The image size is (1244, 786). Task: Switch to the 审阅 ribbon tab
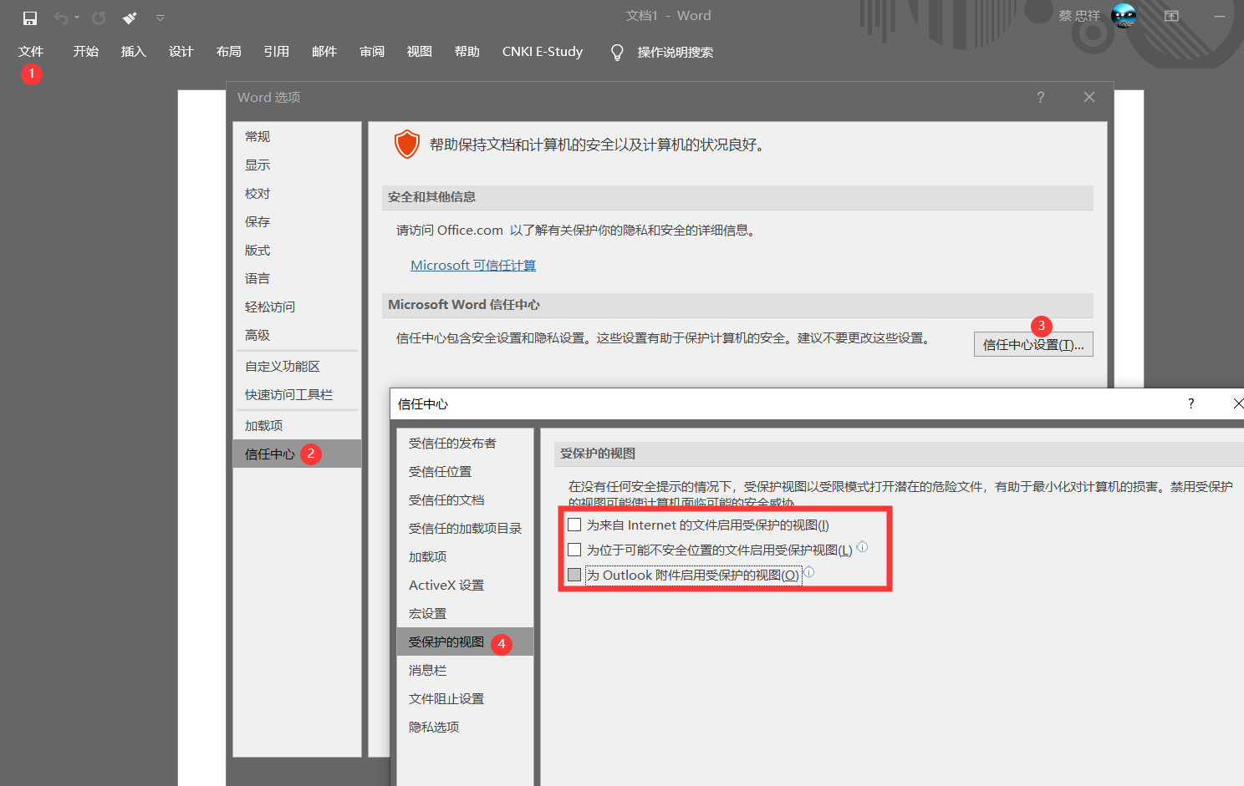372,52
